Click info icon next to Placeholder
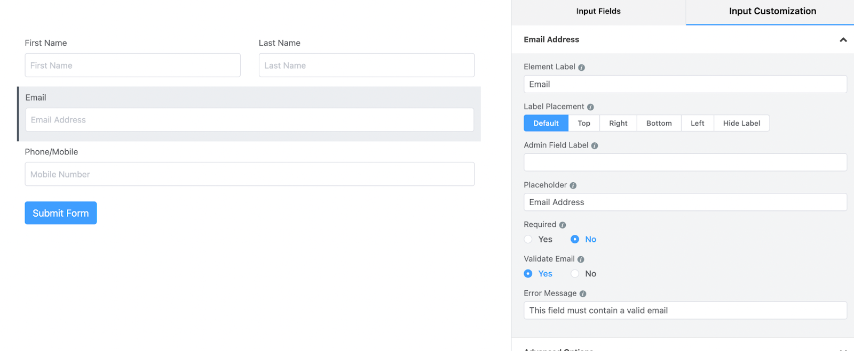854x351 pixels. point(573,185)
